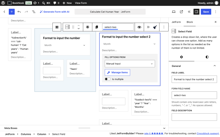Open Month dropdown in first select field
The image size is (220, 137).
pyautogui.click(x=65, y=45)
